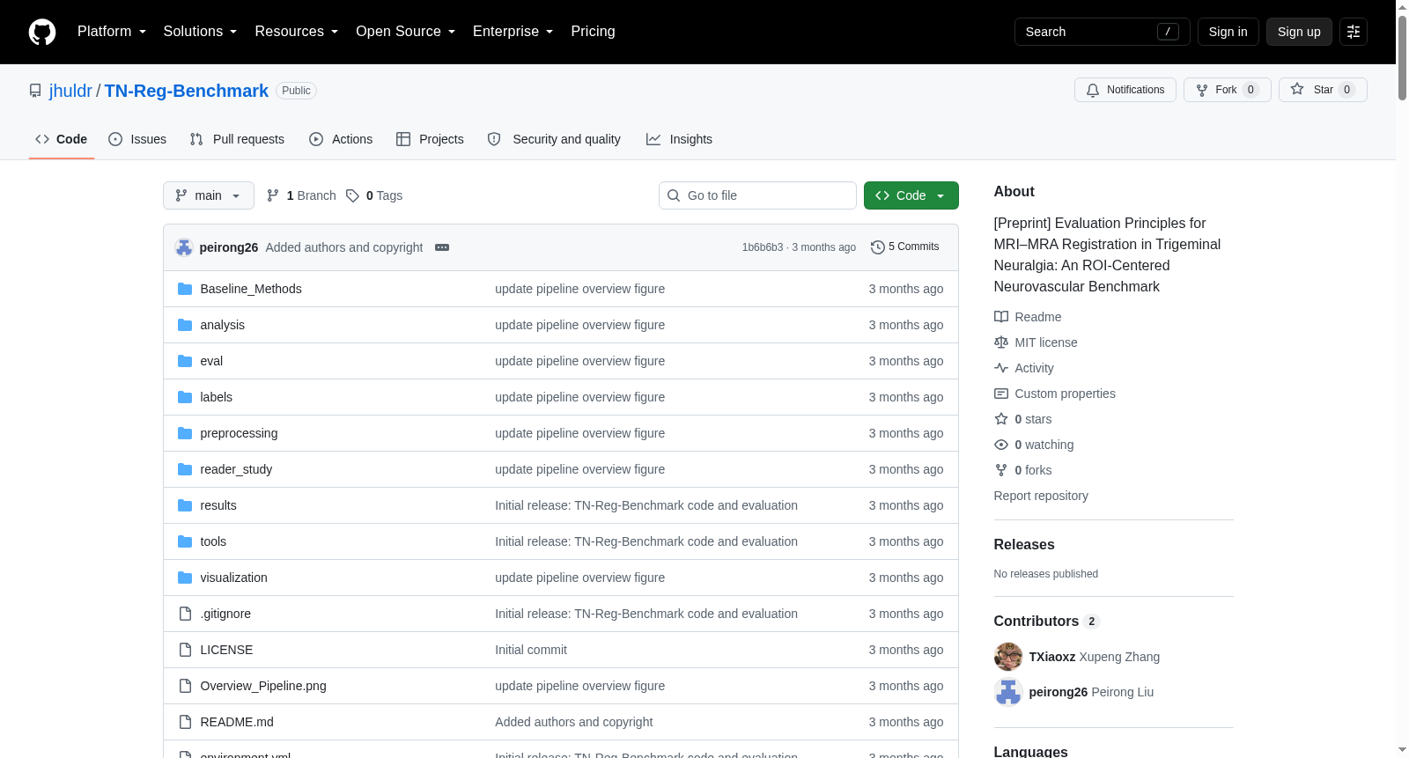Open the MIT license link

pyautogui.click(x=1036, y=342)
